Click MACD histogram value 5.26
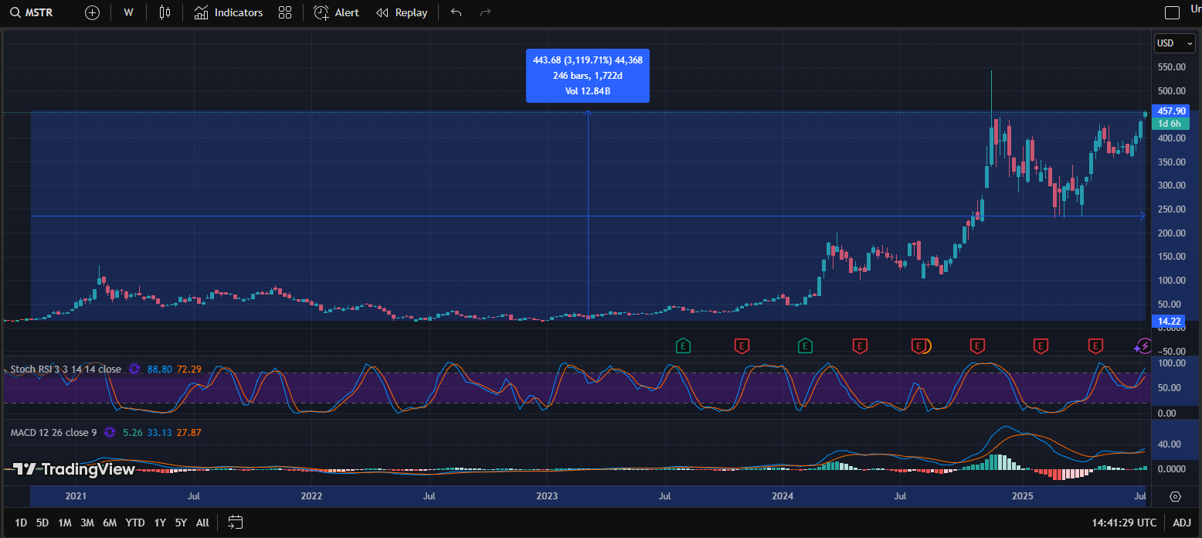This screenshot has width=1202, height=538. tap(131, 432)
